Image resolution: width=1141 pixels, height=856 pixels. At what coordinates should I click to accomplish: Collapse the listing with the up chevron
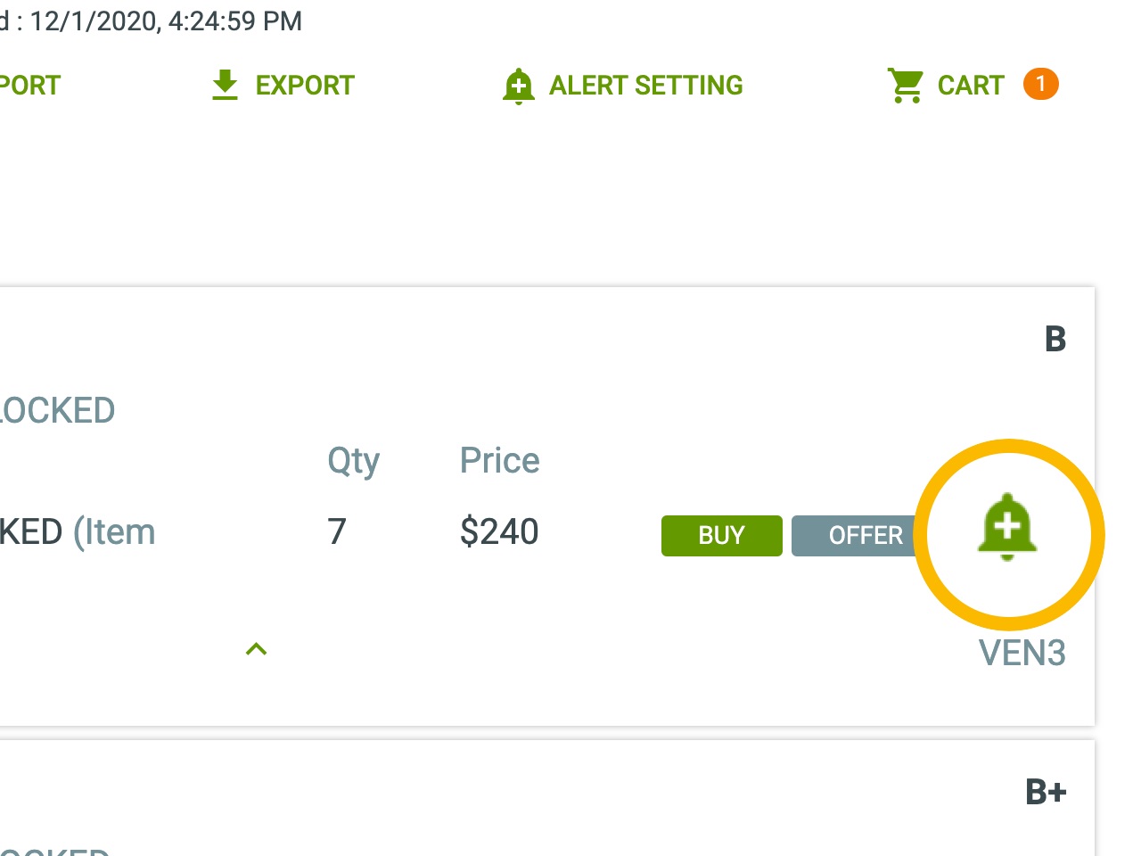click(x=257, y=648)
